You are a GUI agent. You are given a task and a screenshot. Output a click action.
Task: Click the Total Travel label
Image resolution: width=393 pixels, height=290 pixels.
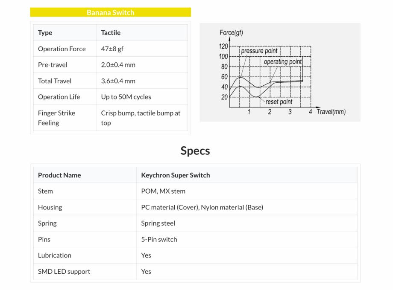click(x=55, y=81)
